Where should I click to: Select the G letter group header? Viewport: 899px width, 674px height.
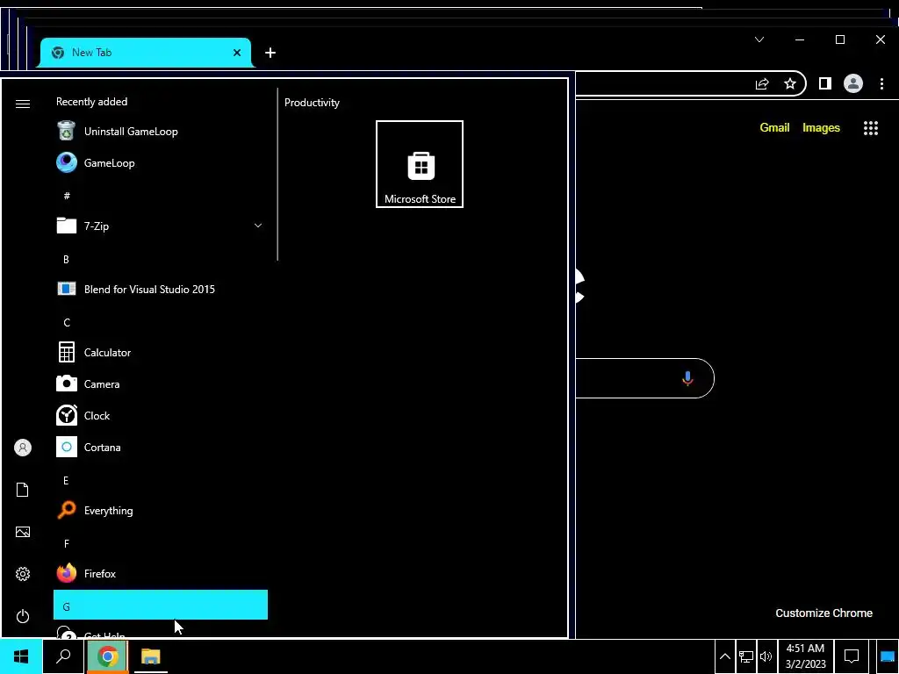[161, 605]
